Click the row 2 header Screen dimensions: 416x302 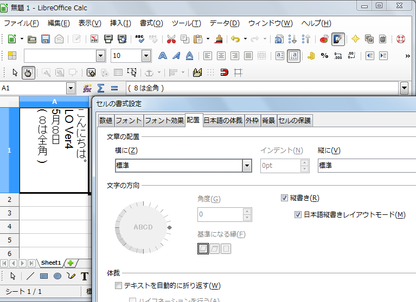[x=10, y=199]
